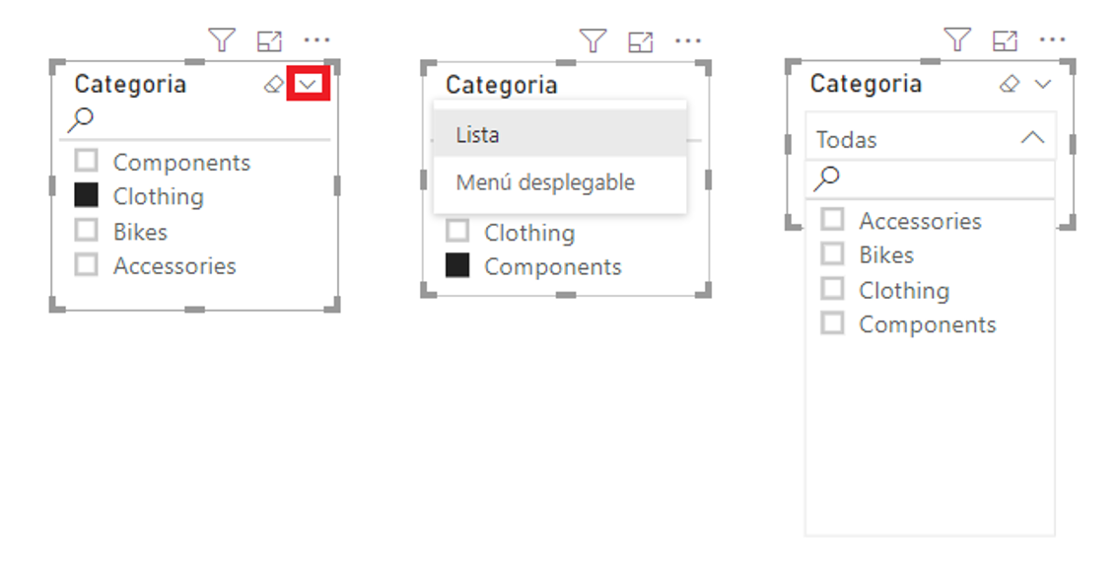1119x569 pixels.
Task: Click the filter icon above the middle slicer
Action: [x=593, y=40]
